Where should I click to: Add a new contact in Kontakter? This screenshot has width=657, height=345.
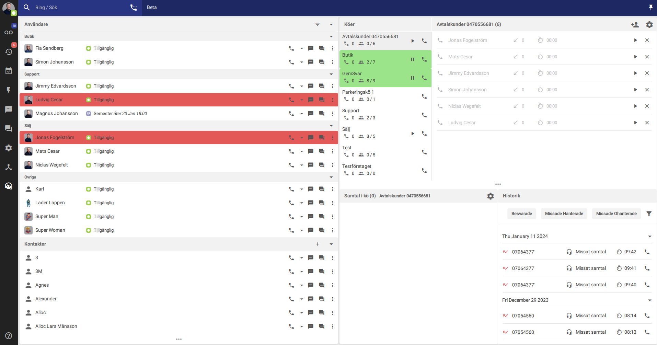pyautogui.click(x=318, y=244)
